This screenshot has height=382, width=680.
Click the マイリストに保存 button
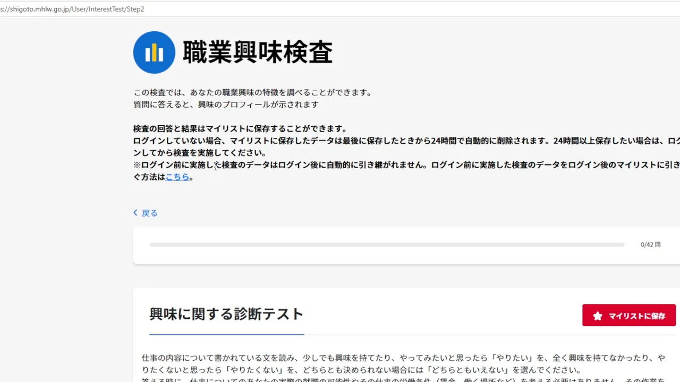pos(629,315)
